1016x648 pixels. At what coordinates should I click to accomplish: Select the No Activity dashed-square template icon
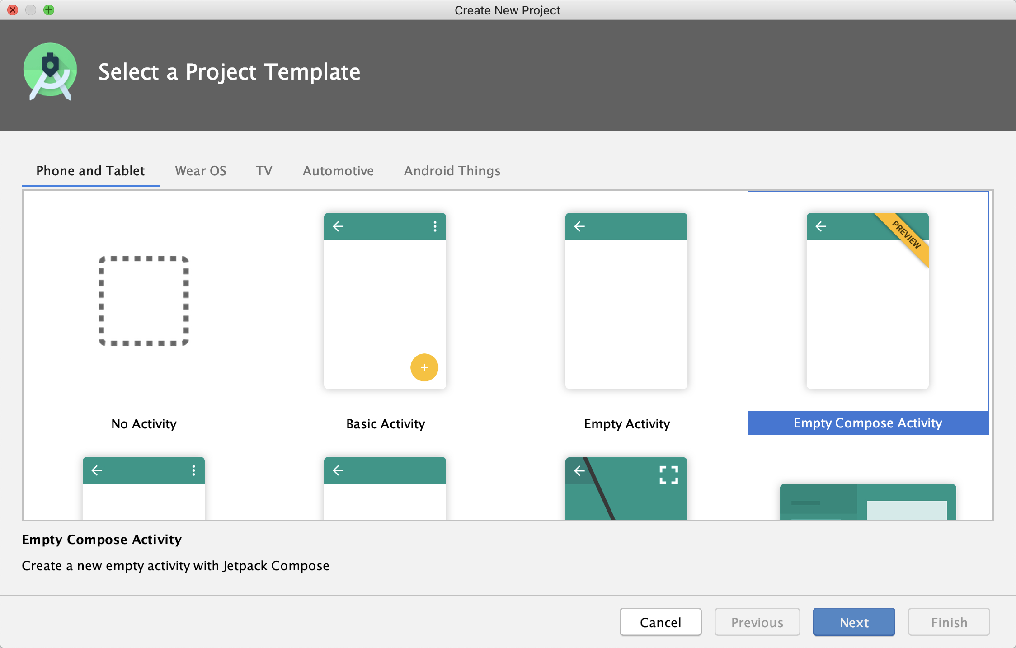coord(144,301)
